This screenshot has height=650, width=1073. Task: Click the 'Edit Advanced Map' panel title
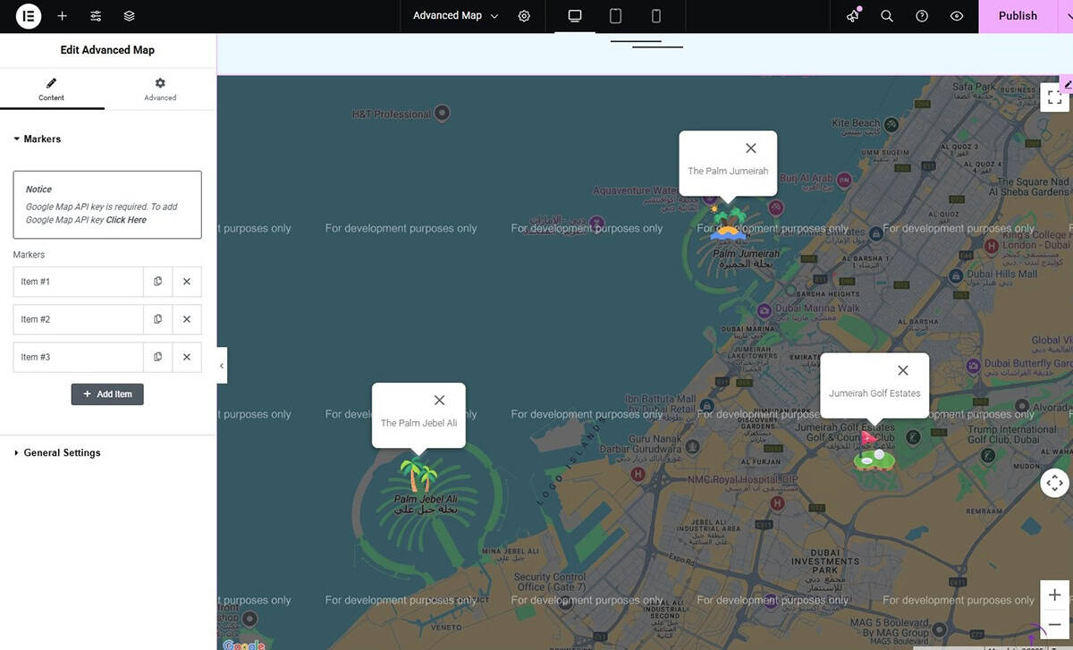tap(107, 50)
